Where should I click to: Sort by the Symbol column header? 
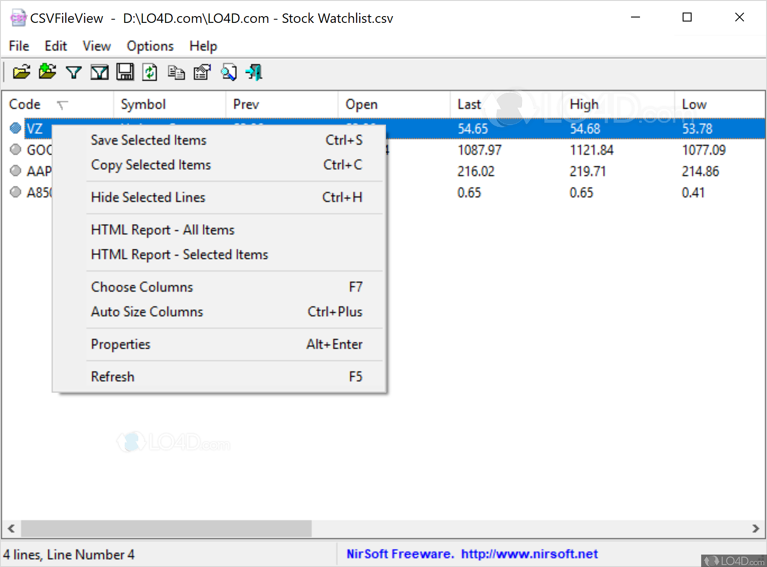(x=170, y=104)
